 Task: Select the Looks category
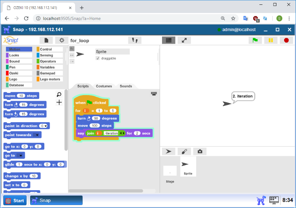(19, 55)
